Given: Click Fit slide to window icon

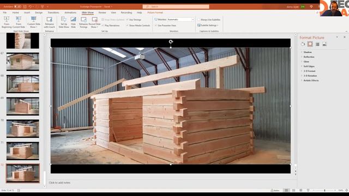Looking at the screenshot, I should 347,191.
